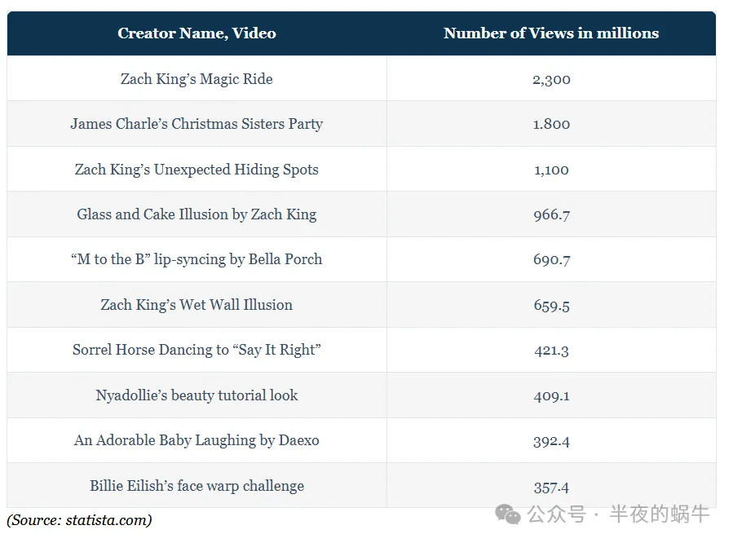Screen dimensions: 733x543
Task: Click Billie Eilish's face warp challenge row
Action: point(361,486)
